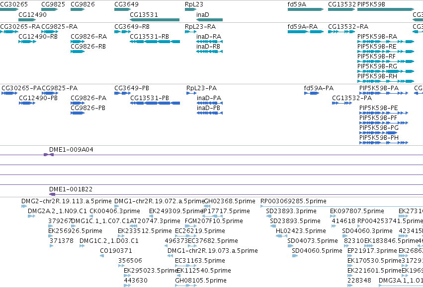Click the 443630 EST label
This screenshot has height=288, width=423.
136,280
